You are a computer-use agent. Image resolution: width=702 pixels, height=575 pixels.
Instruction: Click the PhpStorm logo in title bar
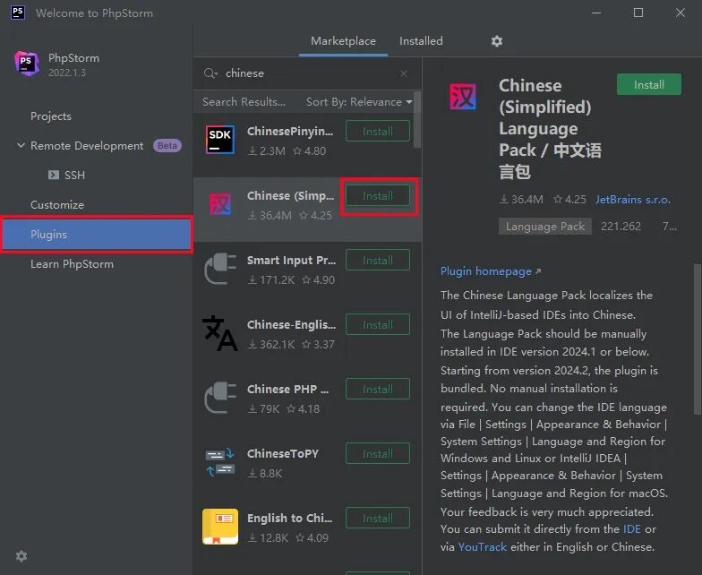tap(18, 13)
